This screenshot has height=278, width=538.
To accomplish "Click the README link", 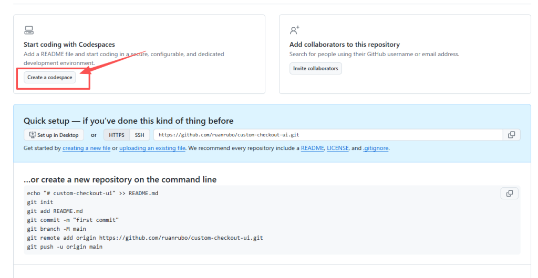I will 312,148.
